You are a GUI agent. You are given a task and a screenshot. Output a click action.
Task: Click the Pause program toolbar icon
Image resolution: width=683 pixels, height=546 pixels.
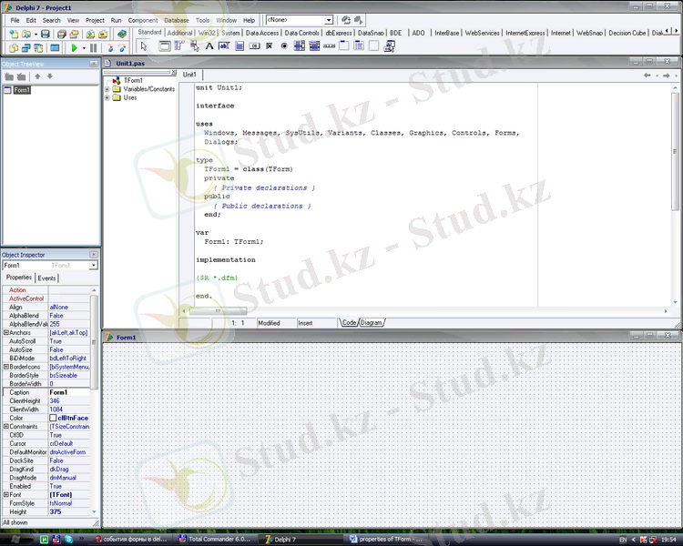tap(93, 47)
